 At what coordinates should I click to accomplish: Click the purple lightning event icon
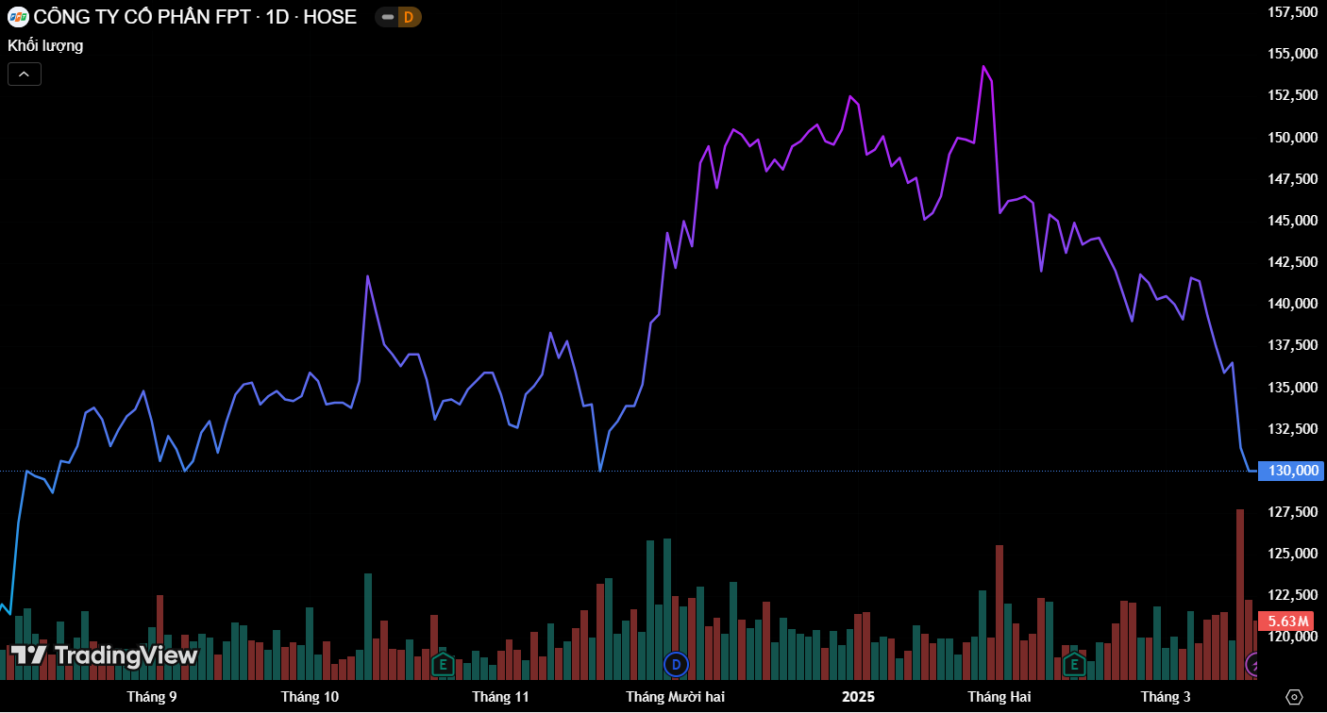(1253, 664)
